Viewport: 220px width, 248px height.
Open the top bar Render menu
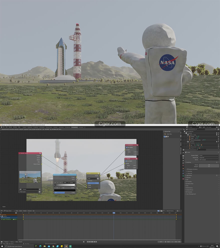click(10, 127)
